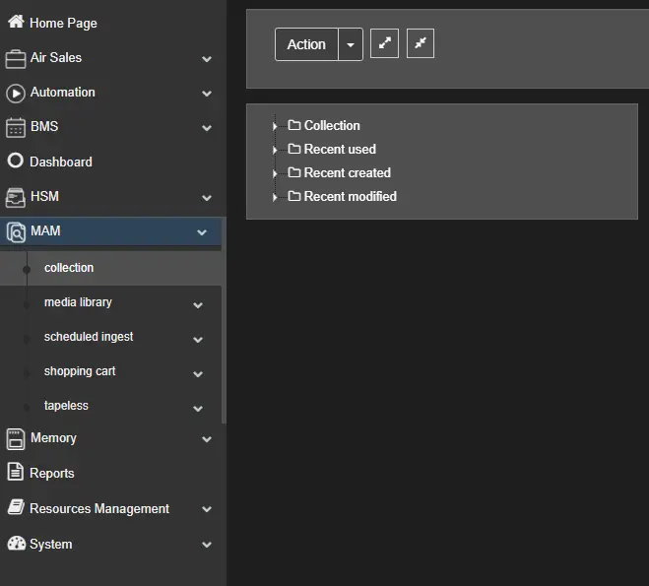
Task: Open the Dashboard menu entry
Action: [x=60, y=162]
